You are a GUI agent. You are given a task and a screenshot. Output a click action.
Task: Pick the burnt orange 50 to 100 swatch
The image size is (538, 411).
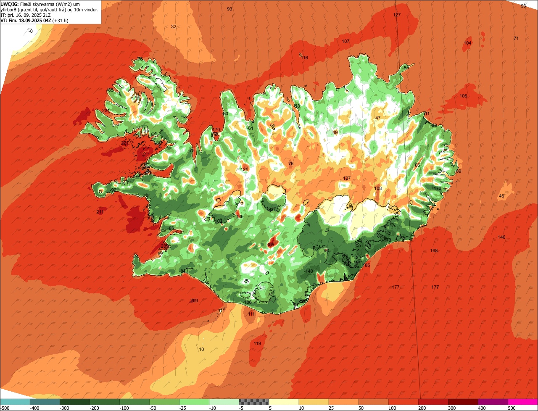(374, 402)
